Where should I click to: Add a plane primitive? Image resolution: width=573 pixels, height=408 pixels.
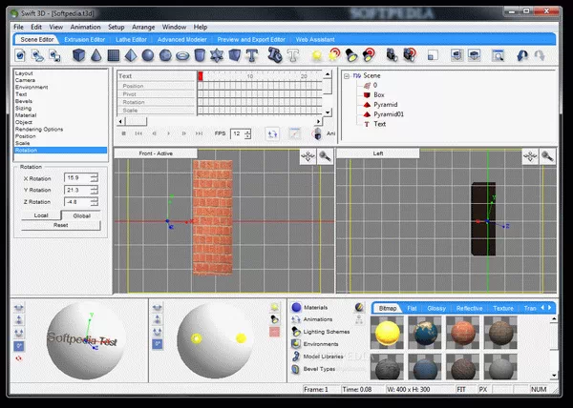pyautogui.click(x=114, y=55)
